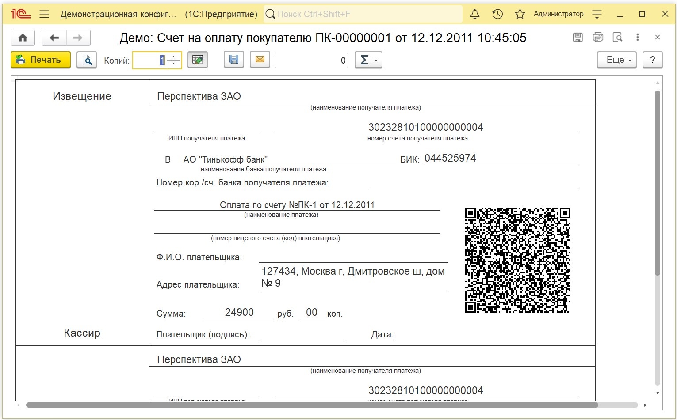Click the QR code image
The width and height of the screenshot is (677, 420).
coord(518,260)
